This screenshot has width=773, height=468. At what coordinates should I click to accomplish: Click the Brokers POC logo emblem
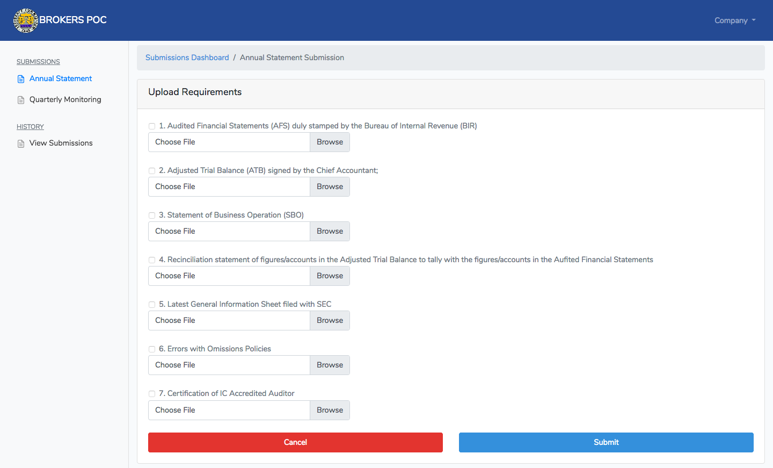tap(25, 20)
